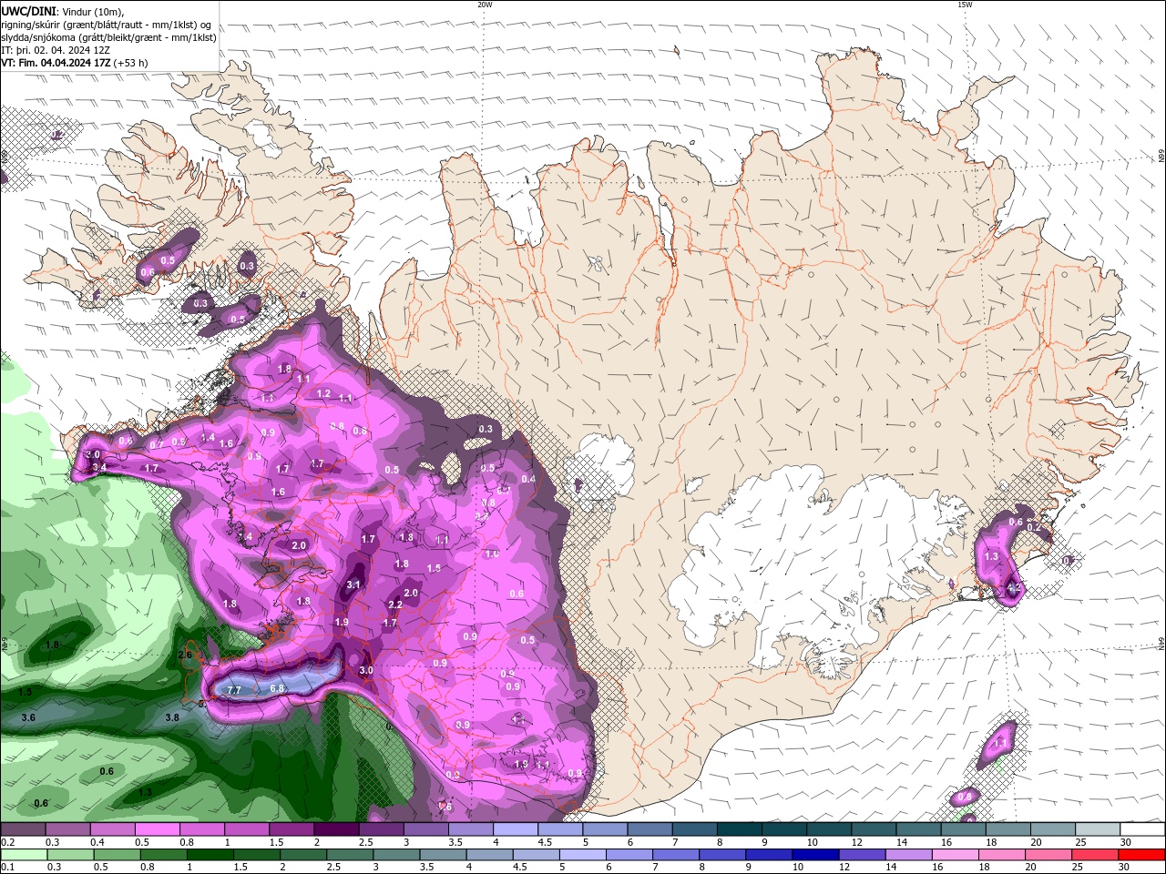Screen dimensions: 1166x874
Task: Click the 1.5 value in the green rain area
Action: click(26, 692)
